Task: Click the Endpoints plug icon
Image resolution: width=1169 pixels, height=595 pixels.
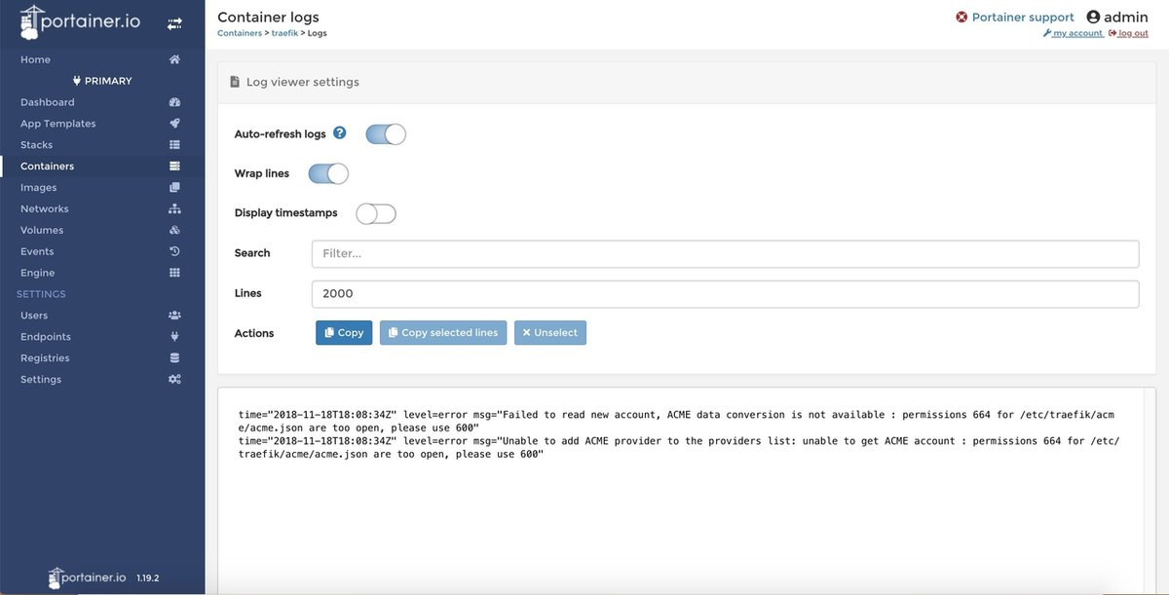Action: tap(174, 337)
